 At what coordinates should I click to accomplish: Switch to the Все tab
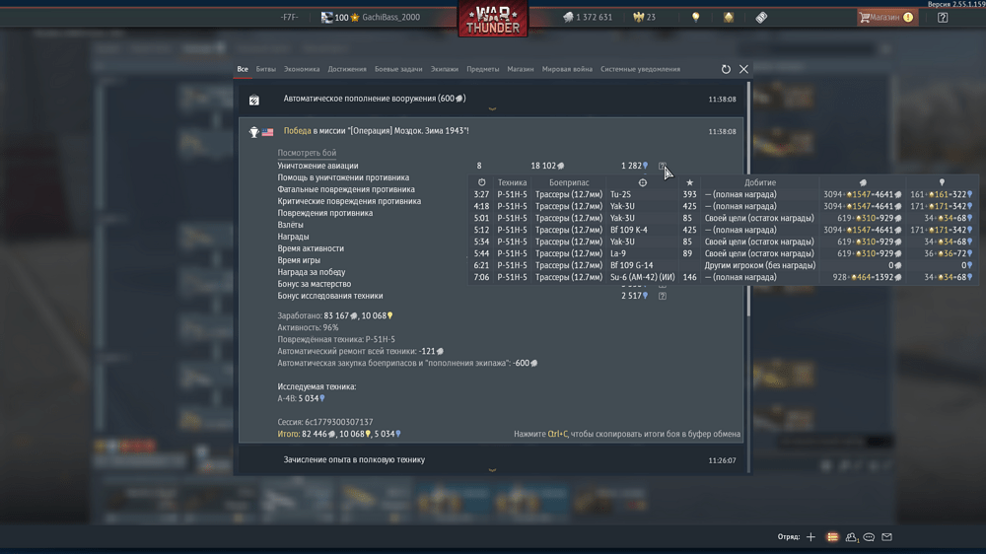tap(243, 69)
